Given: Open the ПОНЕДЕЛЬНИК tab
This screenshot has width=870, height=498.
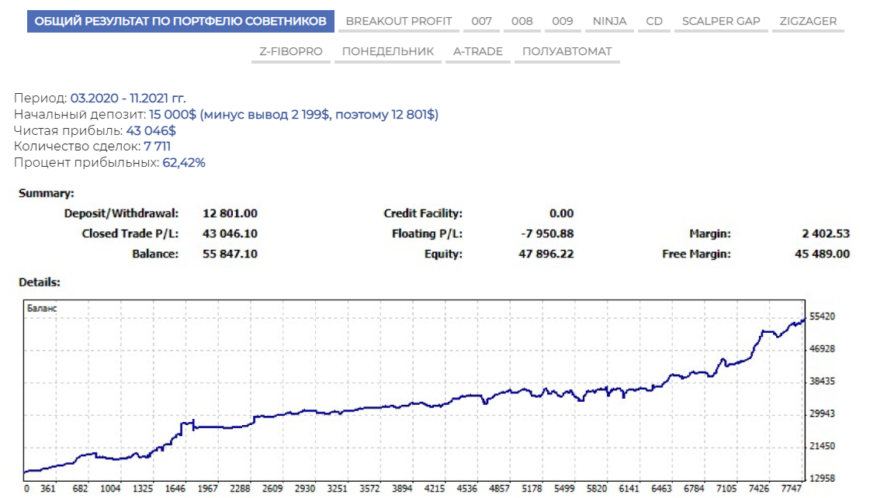Looking at the screenshot, I should click(x=388, y=52).
